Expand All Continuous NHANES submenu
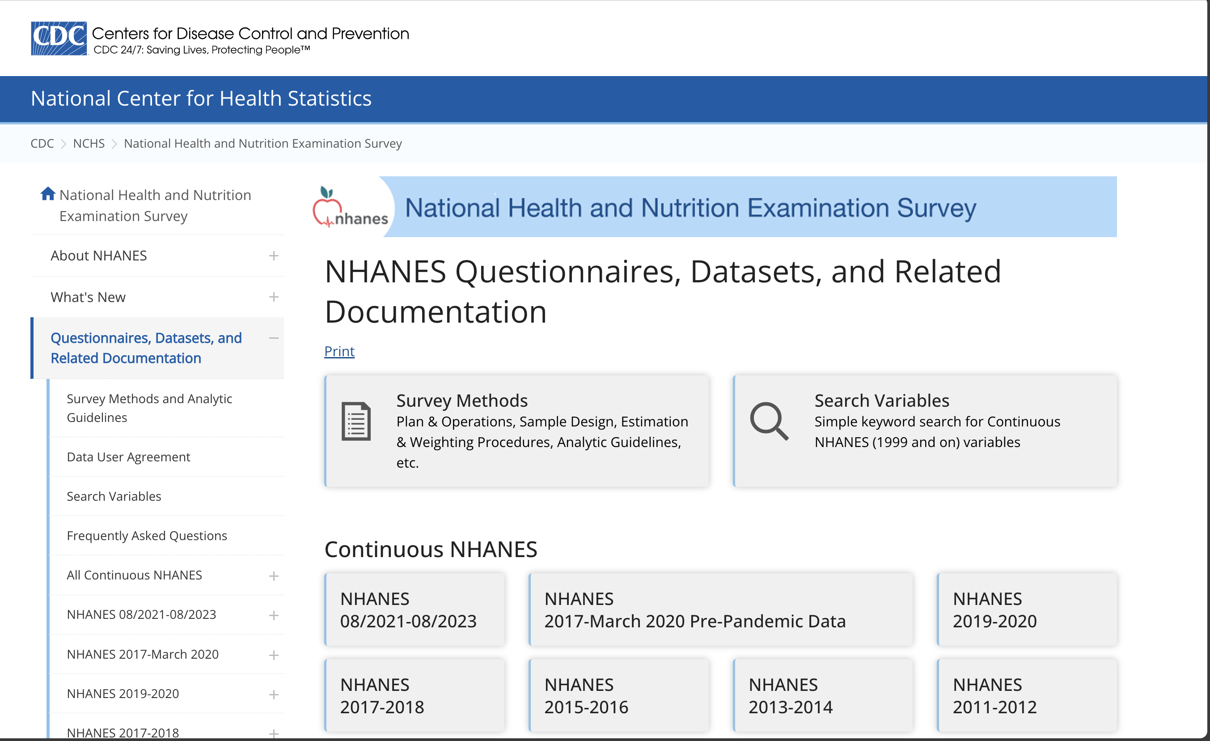 tap(274, 576)
